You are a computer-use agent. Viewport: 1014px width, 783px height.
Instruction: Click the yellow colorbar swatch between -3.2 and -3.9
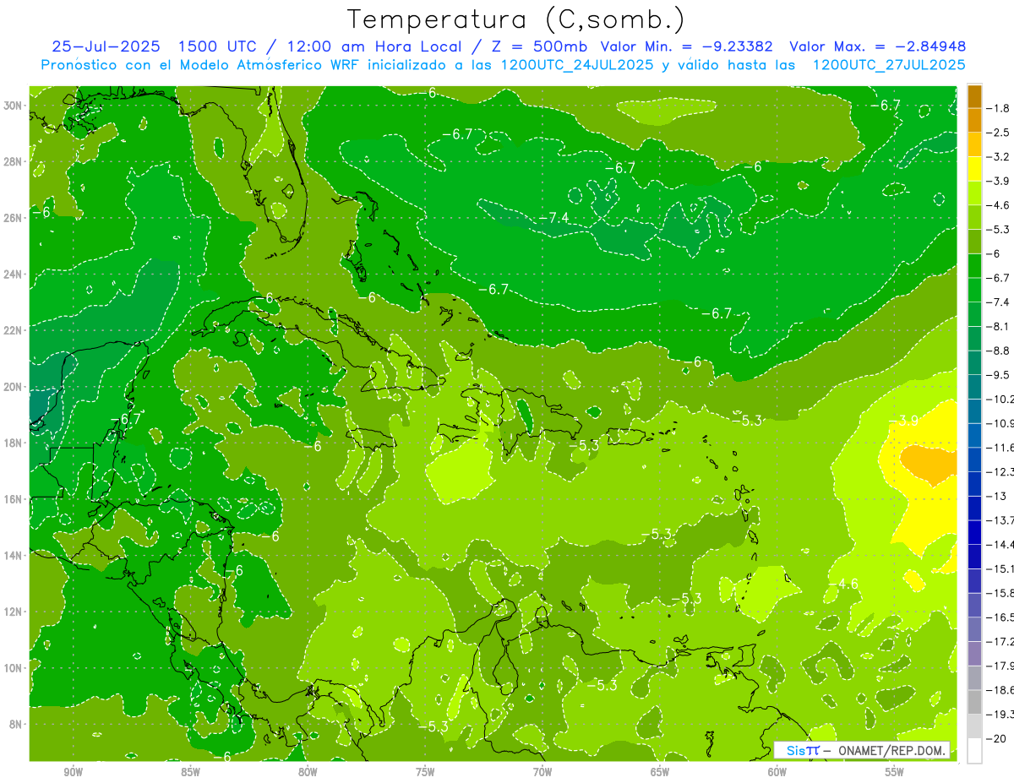point(974,169)
